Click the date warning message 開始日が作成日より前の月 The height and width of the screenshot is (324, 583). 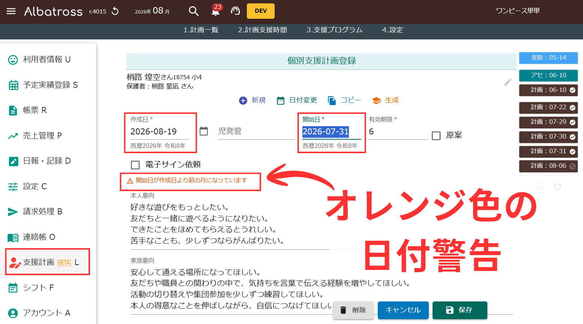[187, 181]
